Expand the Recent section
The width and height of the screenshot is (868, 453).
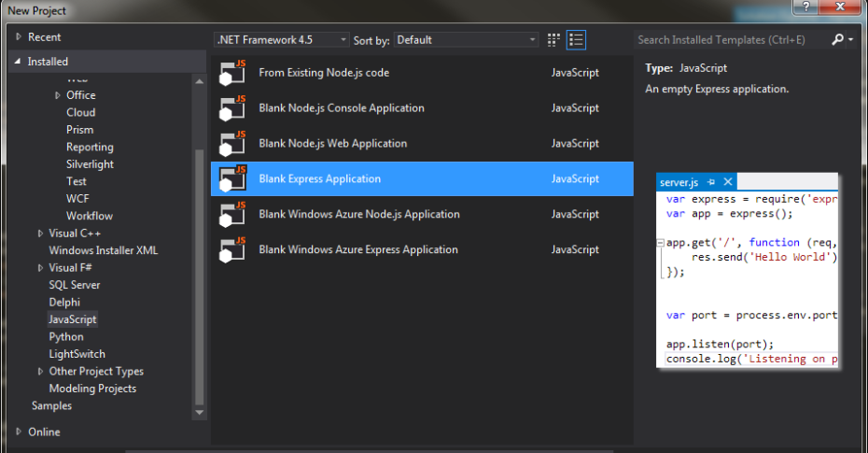click(19, 37)
